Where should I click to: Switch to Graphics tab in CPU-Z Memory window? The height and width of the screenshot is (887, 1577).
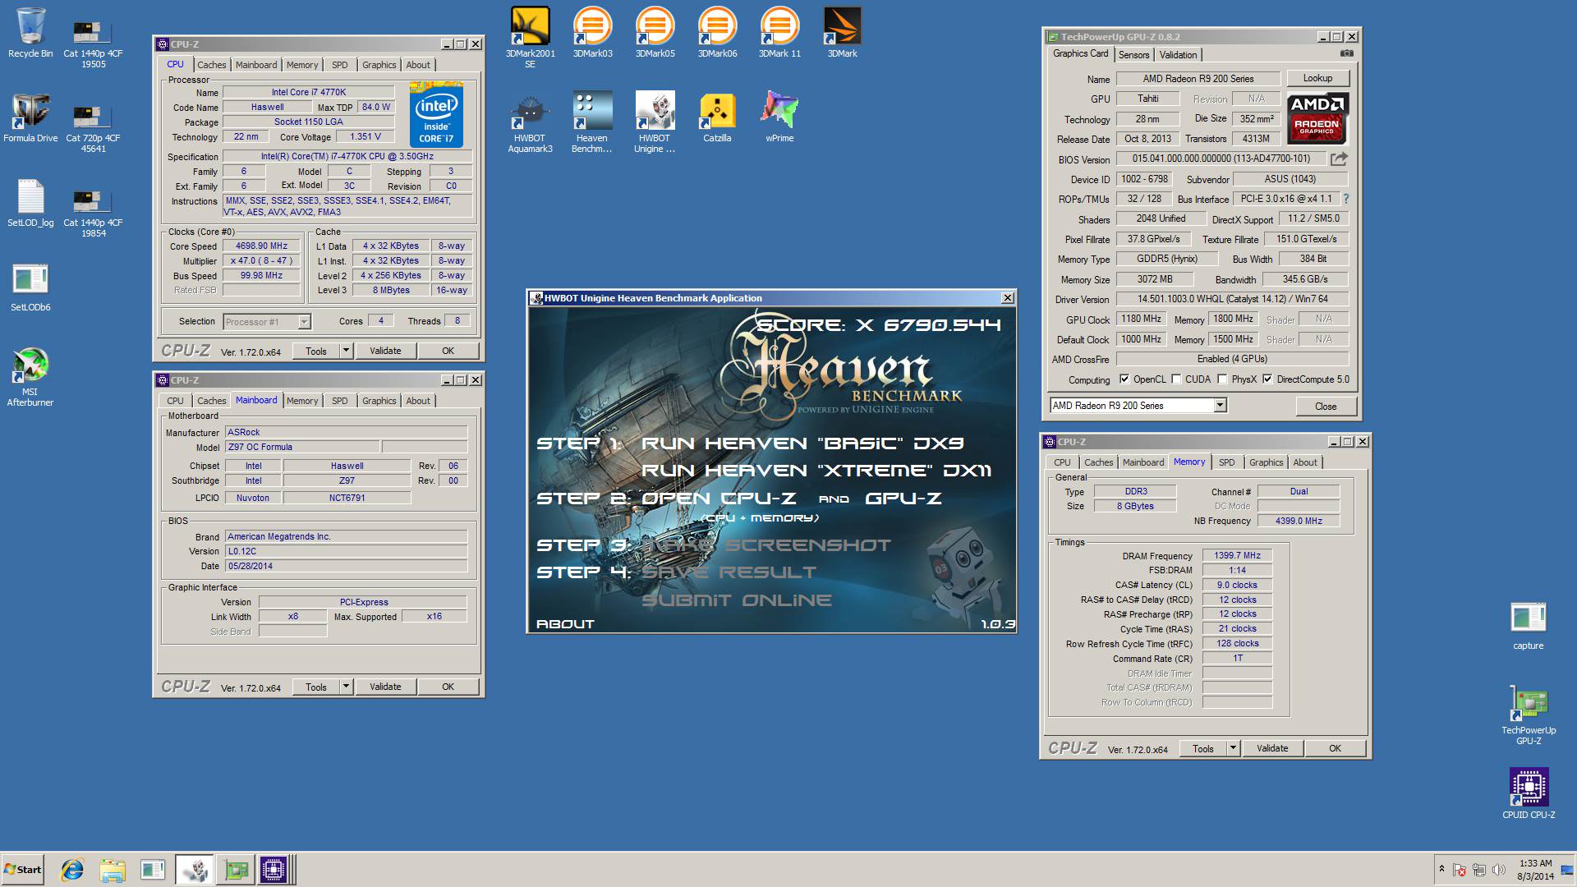(x=1266, y=462)
